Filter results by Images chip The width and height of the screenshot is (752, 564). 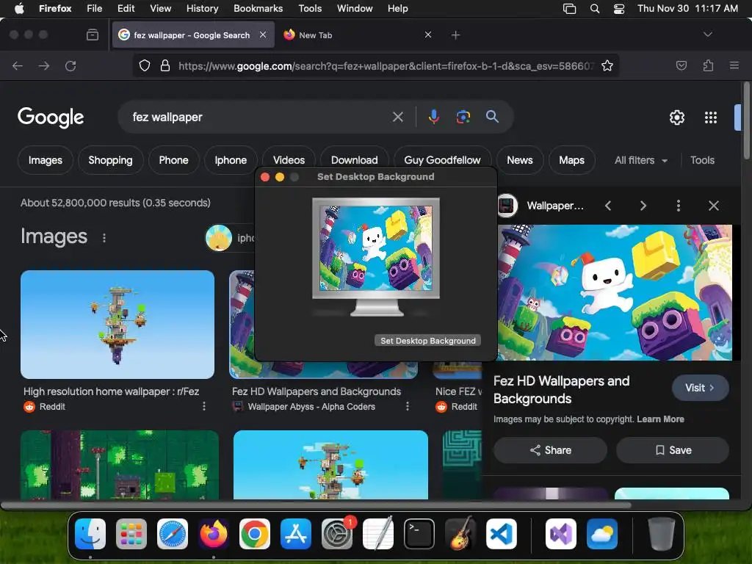[x=45, y=160]
